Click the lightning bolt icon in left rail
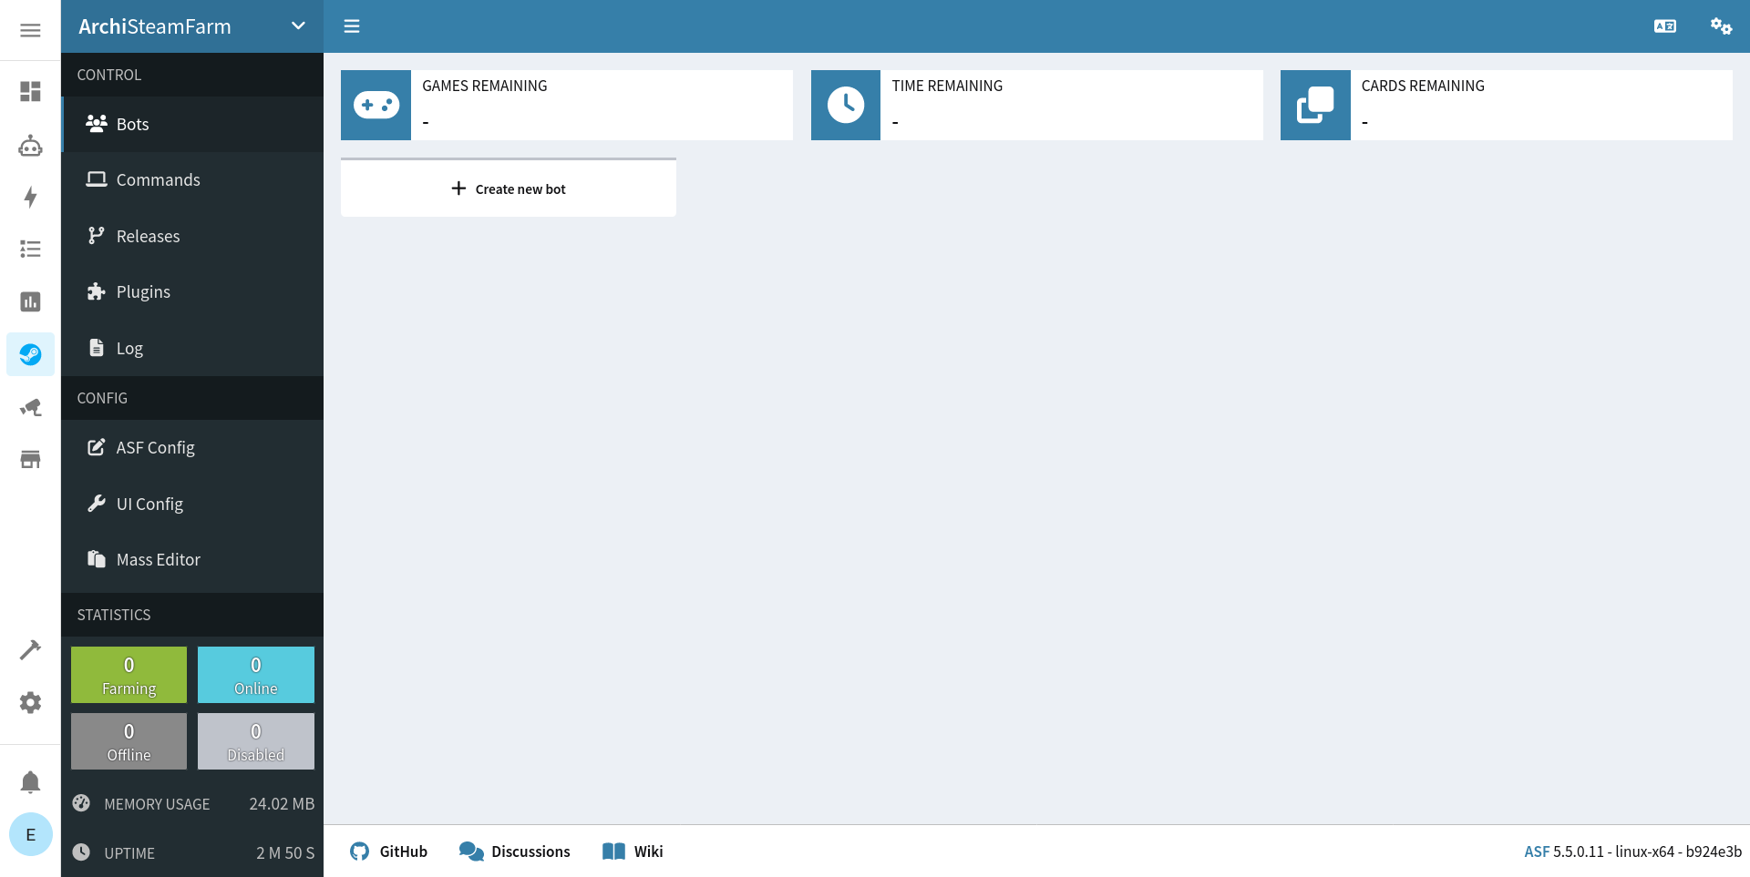 (x=30, y=197)
